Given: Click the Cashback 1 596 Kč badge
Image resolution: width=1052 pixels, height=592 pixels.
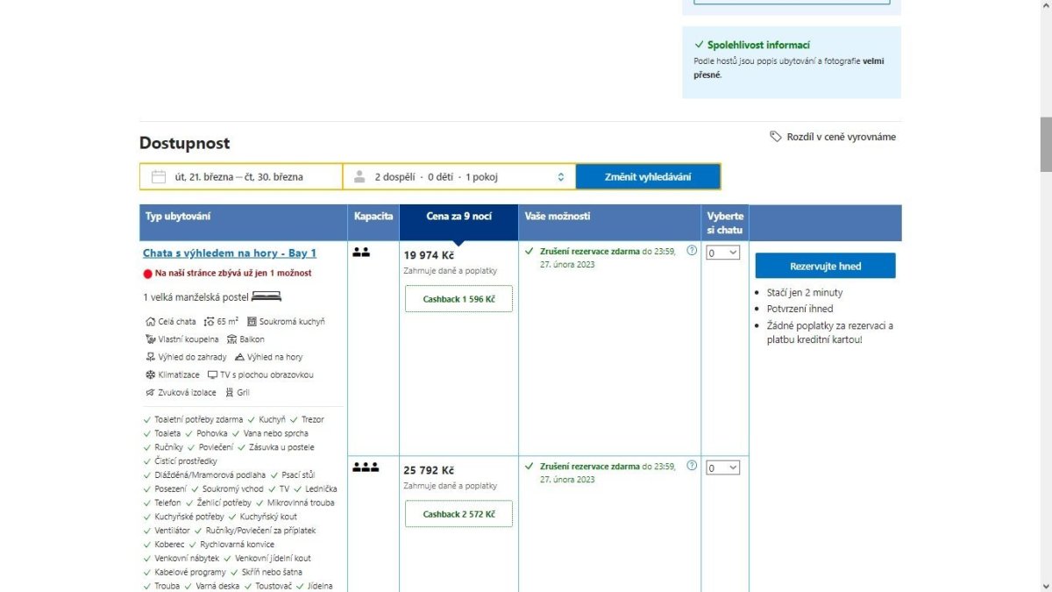Looking at the screenshot, I should (x=458, y=299).
